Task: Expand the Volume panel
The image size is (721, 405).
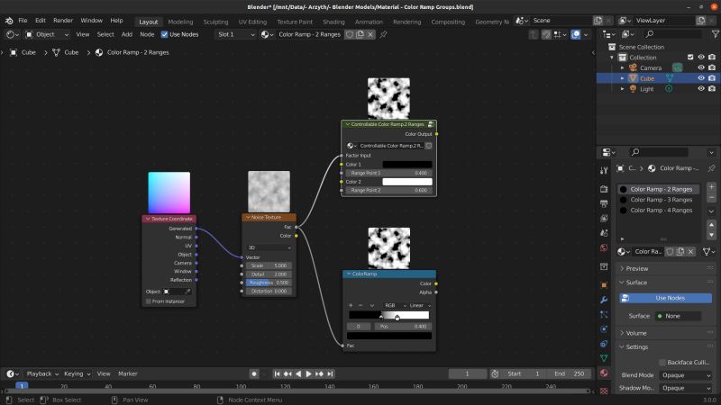Action: 636,333
